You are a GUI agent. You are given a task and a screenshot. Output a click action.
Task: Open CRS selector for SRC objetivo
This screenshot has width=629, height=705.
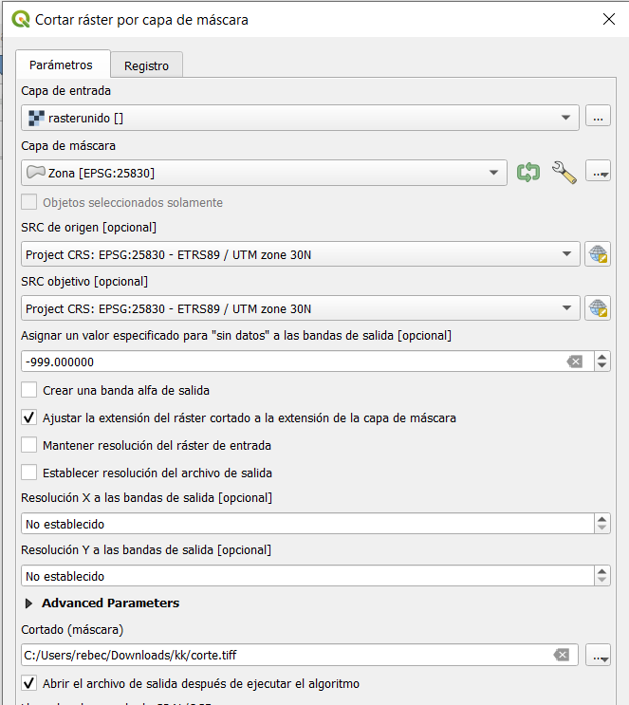coord(598,308)
